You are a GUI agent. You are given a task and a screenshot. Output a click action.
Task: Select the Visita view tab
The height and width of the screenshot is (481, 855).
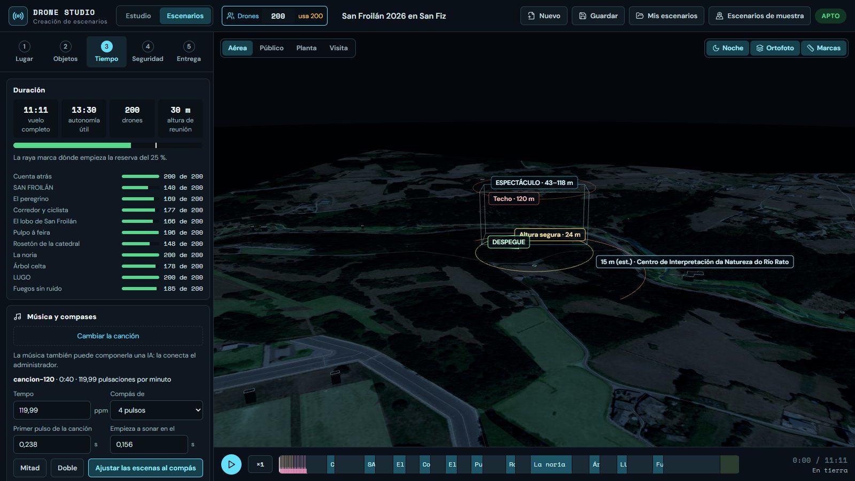point(338,48)
